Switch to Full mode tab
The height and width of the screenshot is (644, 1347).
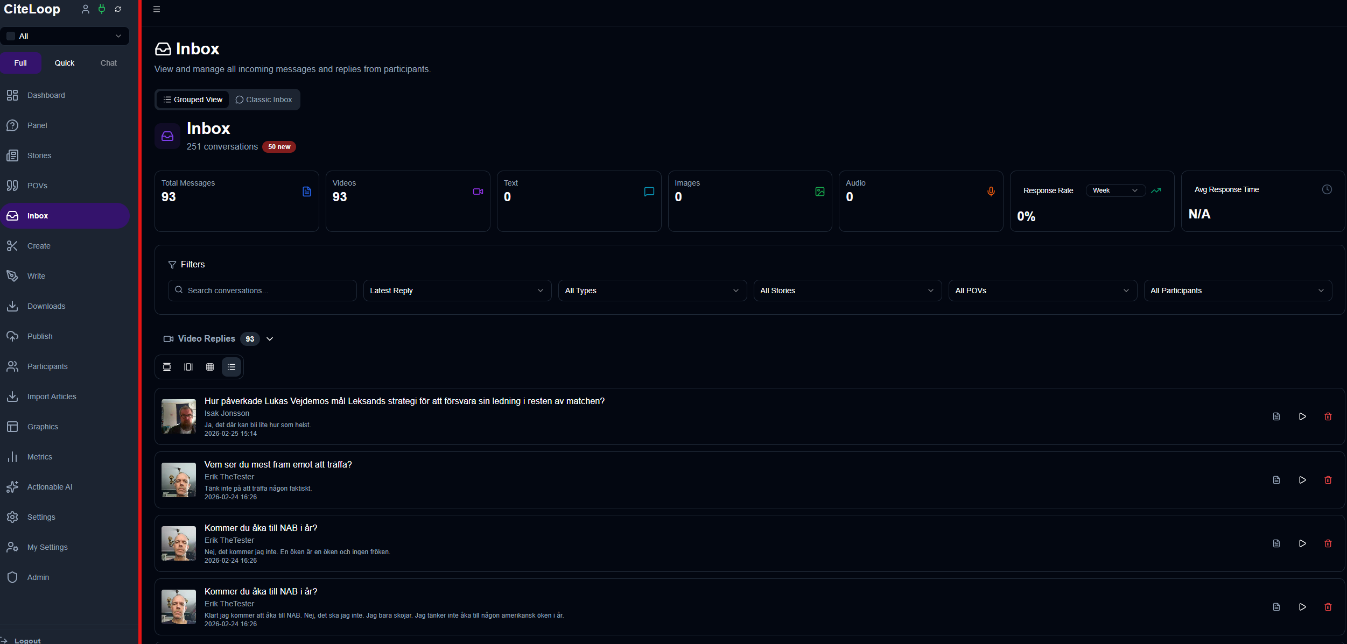(20, 63)
